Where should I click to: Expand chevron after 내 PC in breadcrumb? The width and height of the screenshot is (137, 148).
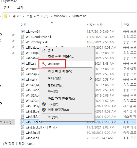pyautogui.click(x=23, y=16)
